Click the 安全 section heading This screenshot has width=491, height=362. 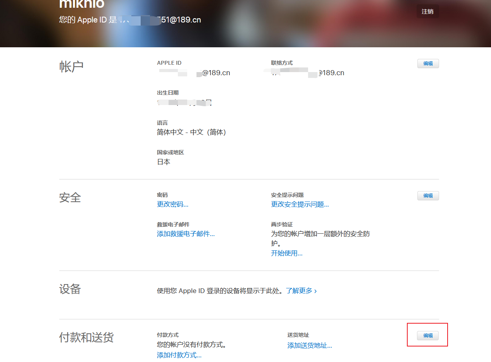coord(70,198)
